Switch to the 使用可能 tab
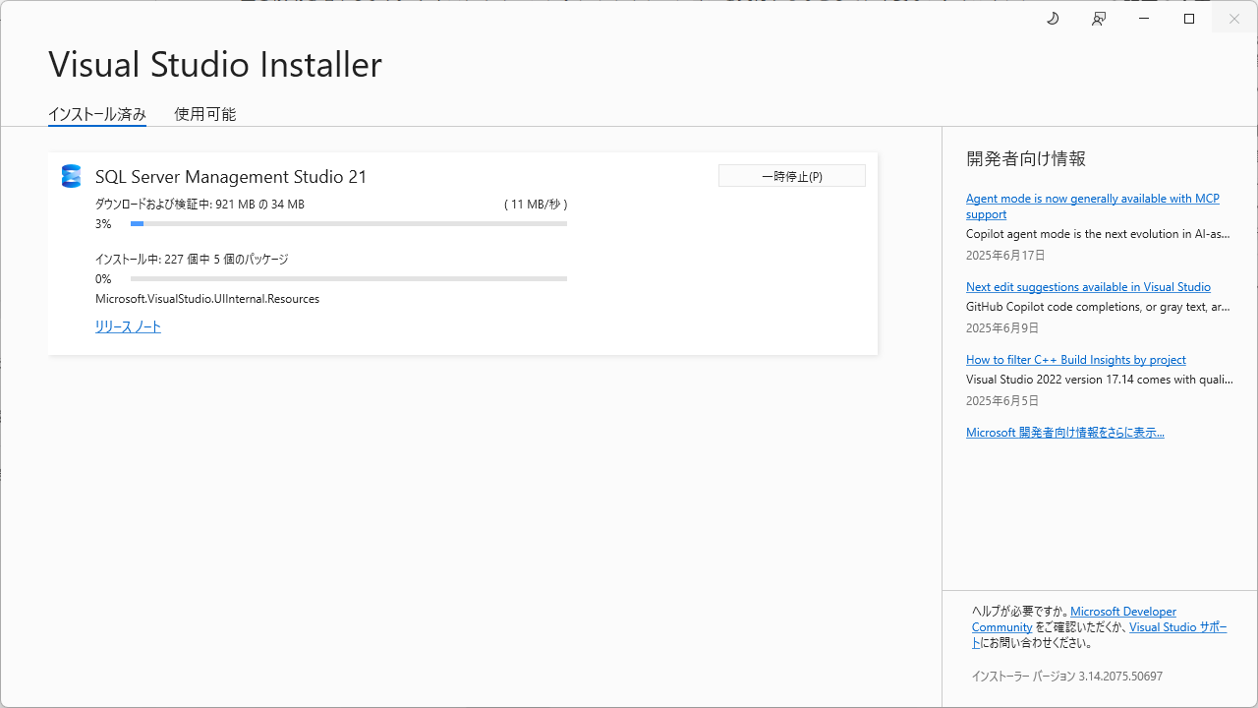1258x708 pixels. pyautogui.click(x=204, y=114)
